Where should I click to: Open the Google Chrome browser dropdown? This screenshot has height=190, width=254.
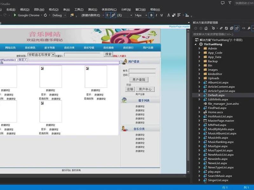click(42, 15)
